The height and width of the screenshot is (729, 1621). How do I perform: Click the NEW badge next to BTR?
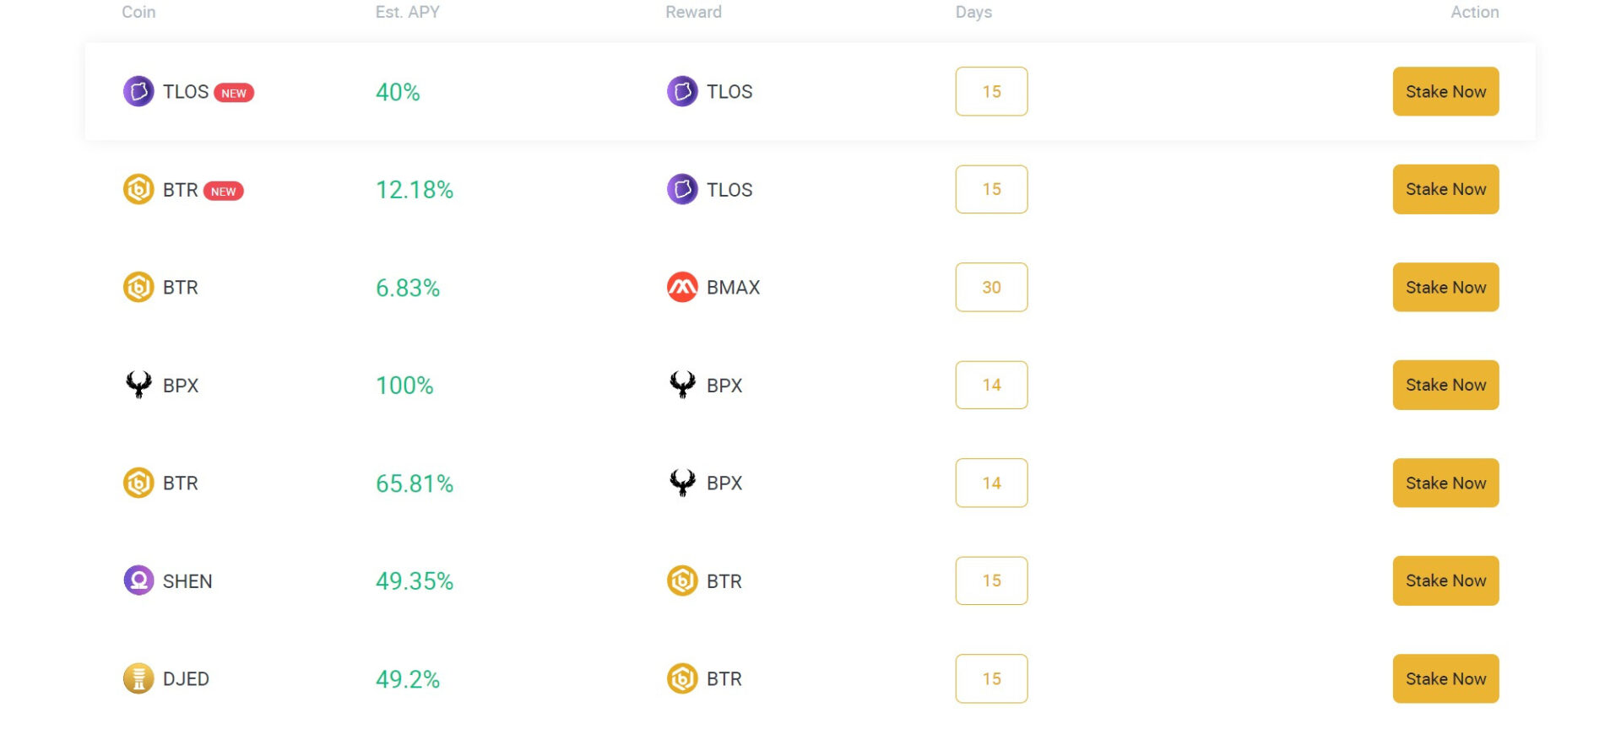[x=224, y=192]
